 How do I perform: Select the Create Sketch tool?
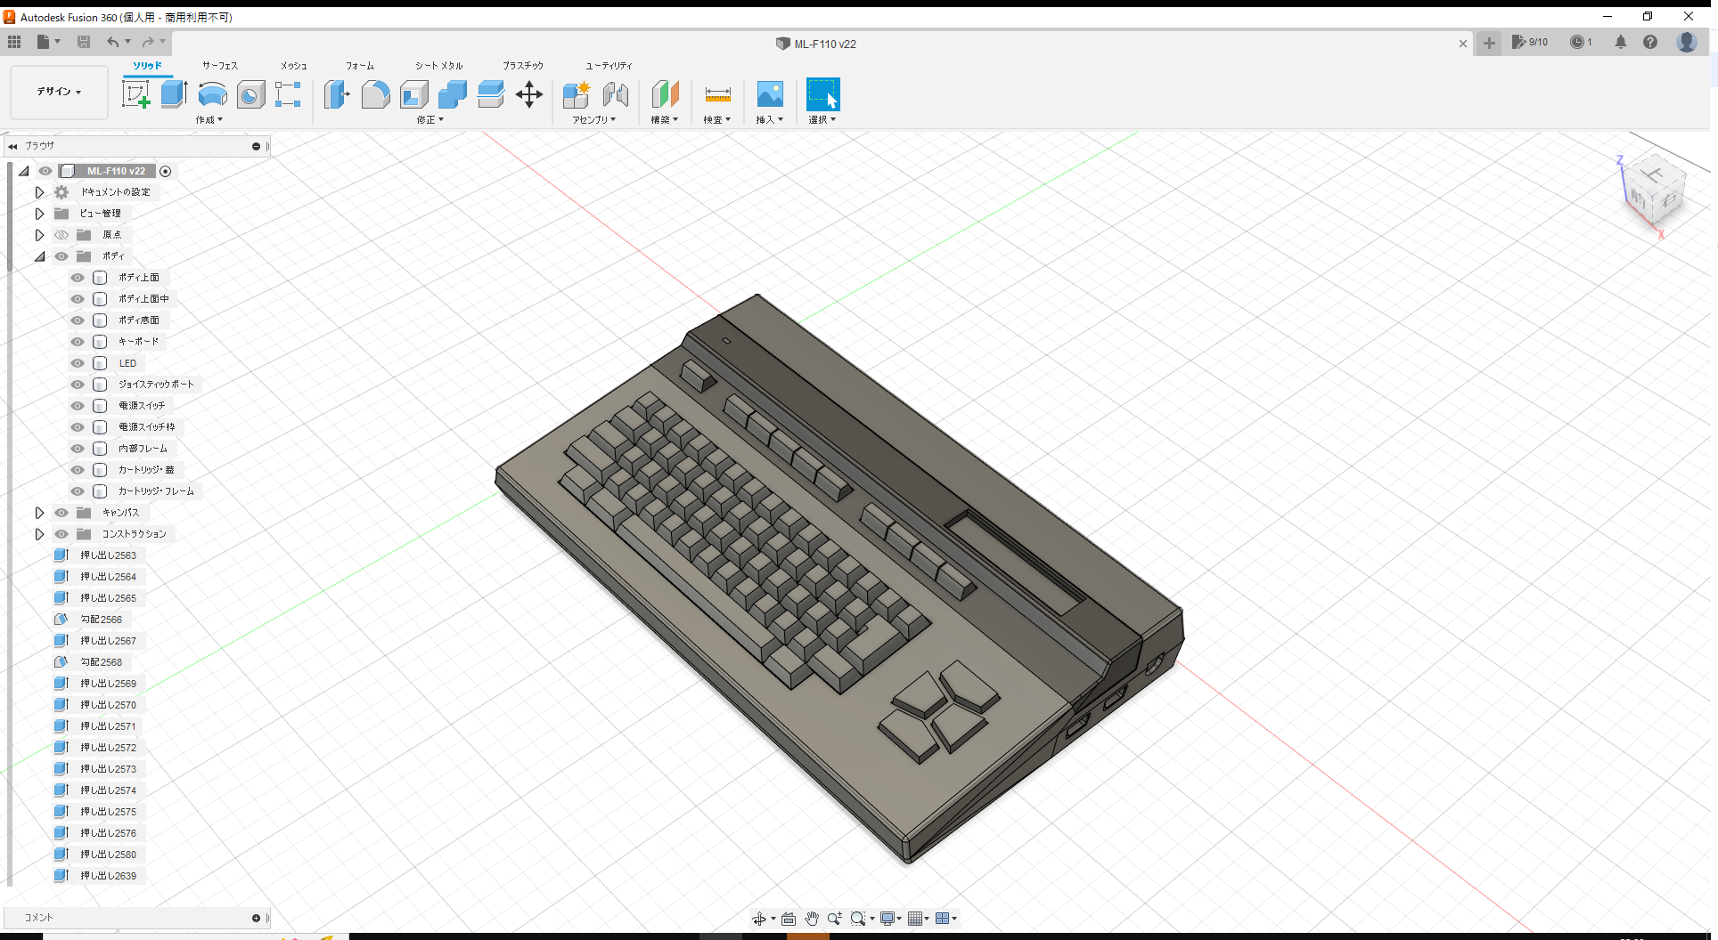136,93
